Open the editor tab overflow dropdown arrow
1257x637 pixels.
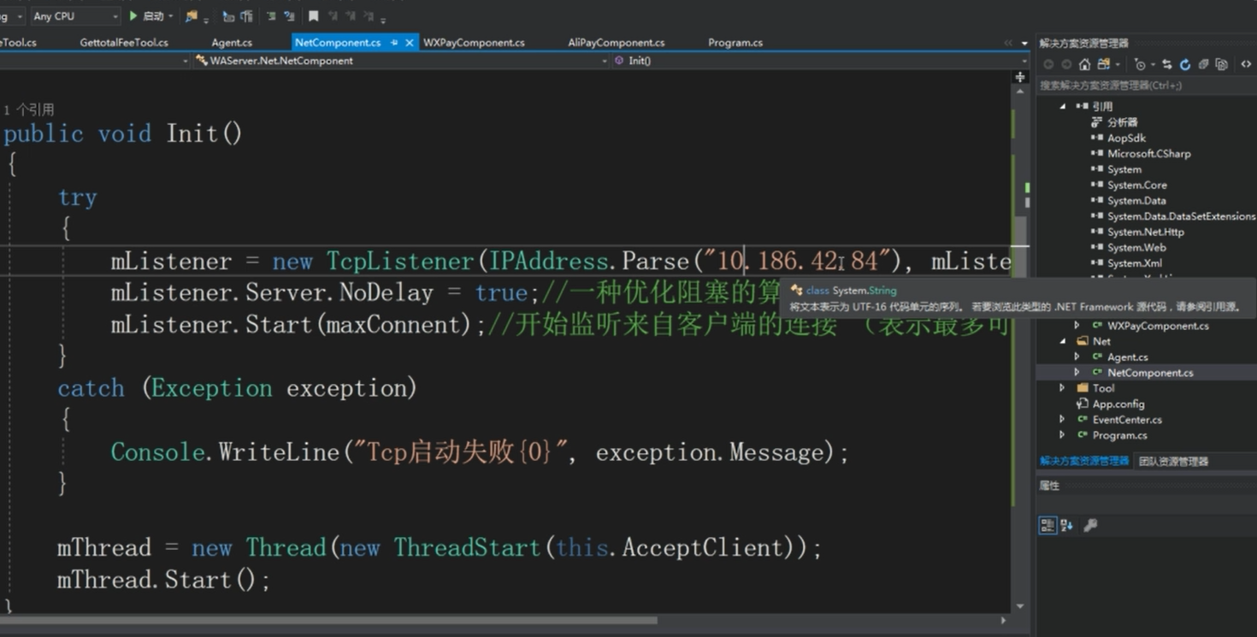(1024, 43)
